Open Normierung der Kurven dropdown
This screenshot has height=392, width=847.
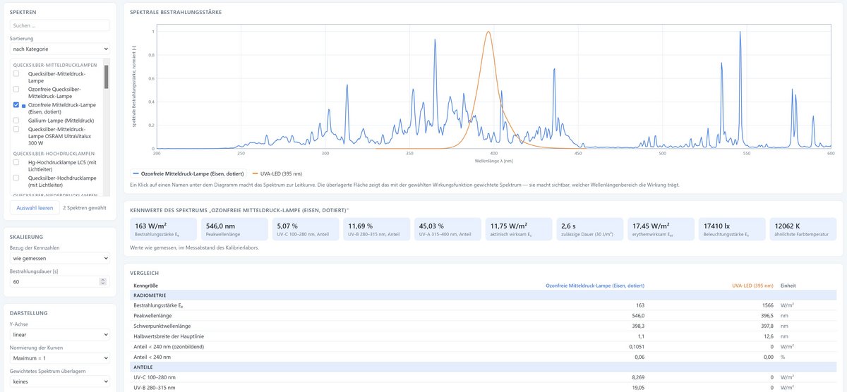pos(60,357)
